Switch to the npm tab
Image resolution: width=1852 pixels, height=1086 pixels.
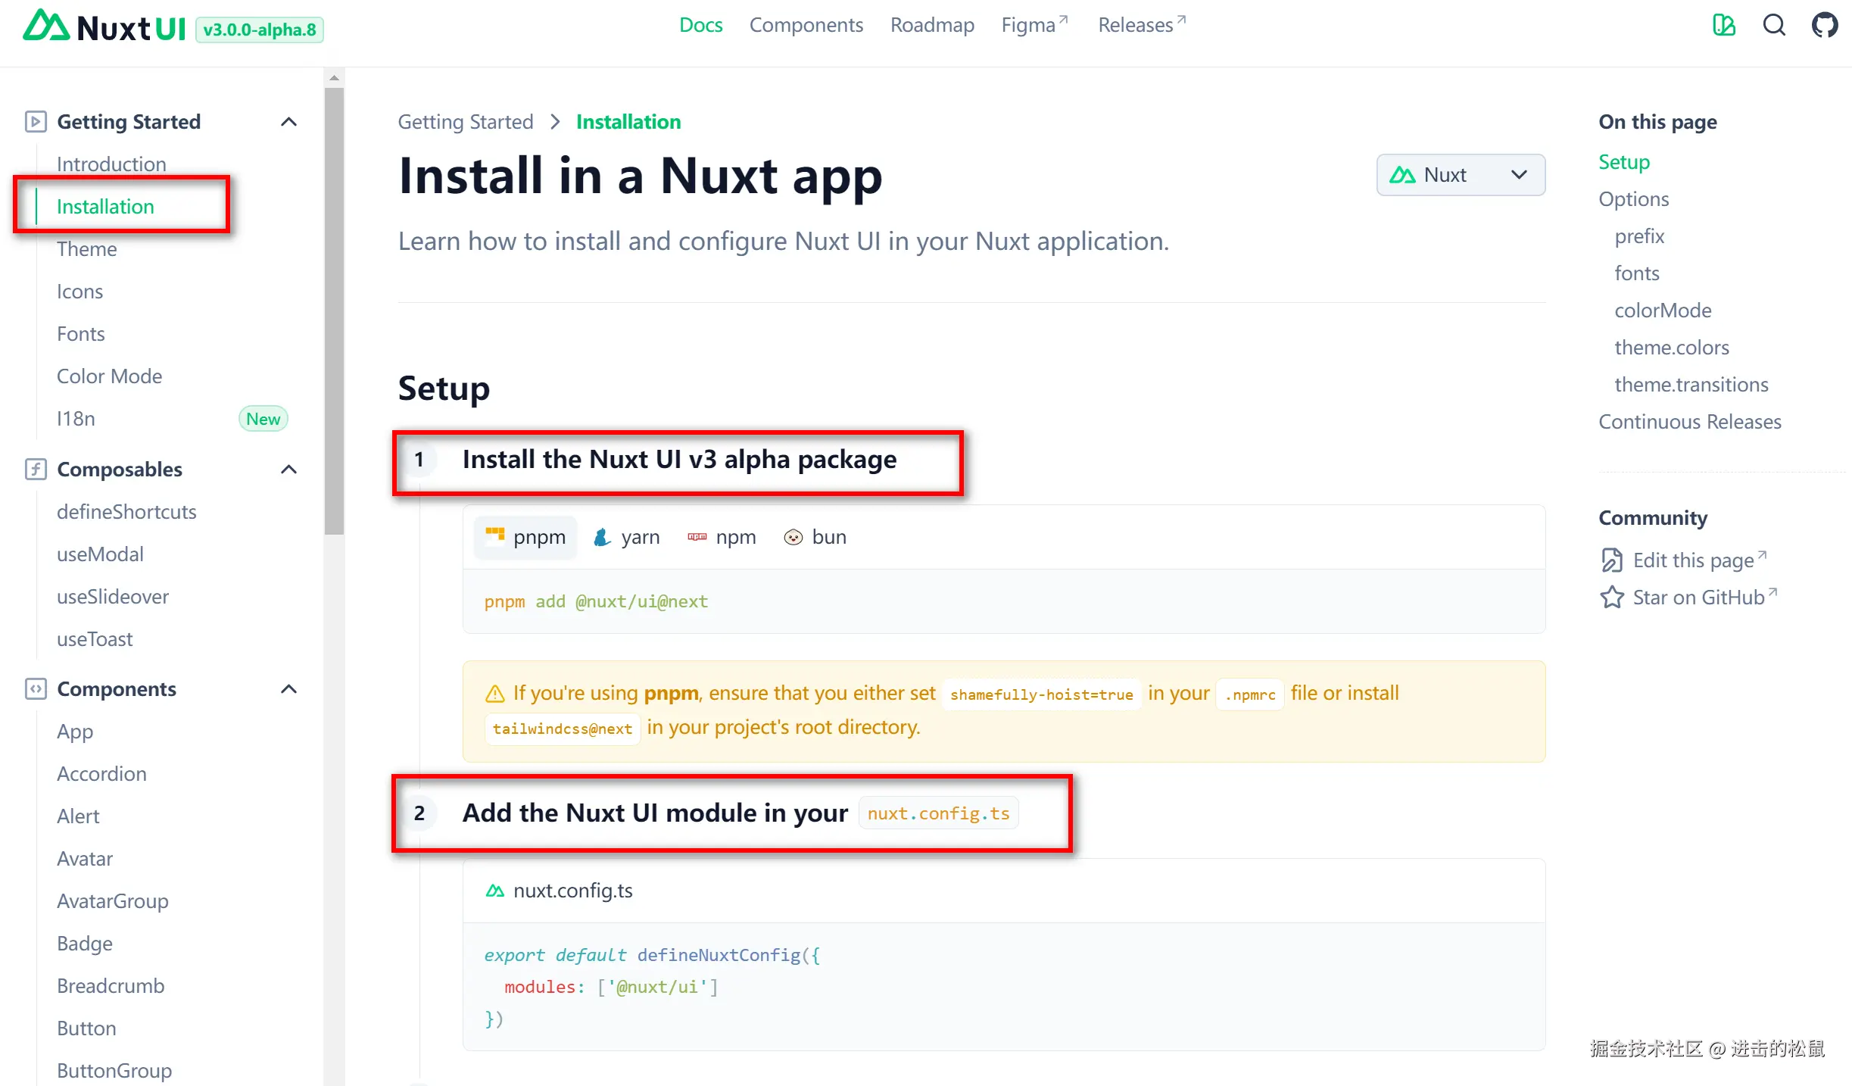point(722,537)
